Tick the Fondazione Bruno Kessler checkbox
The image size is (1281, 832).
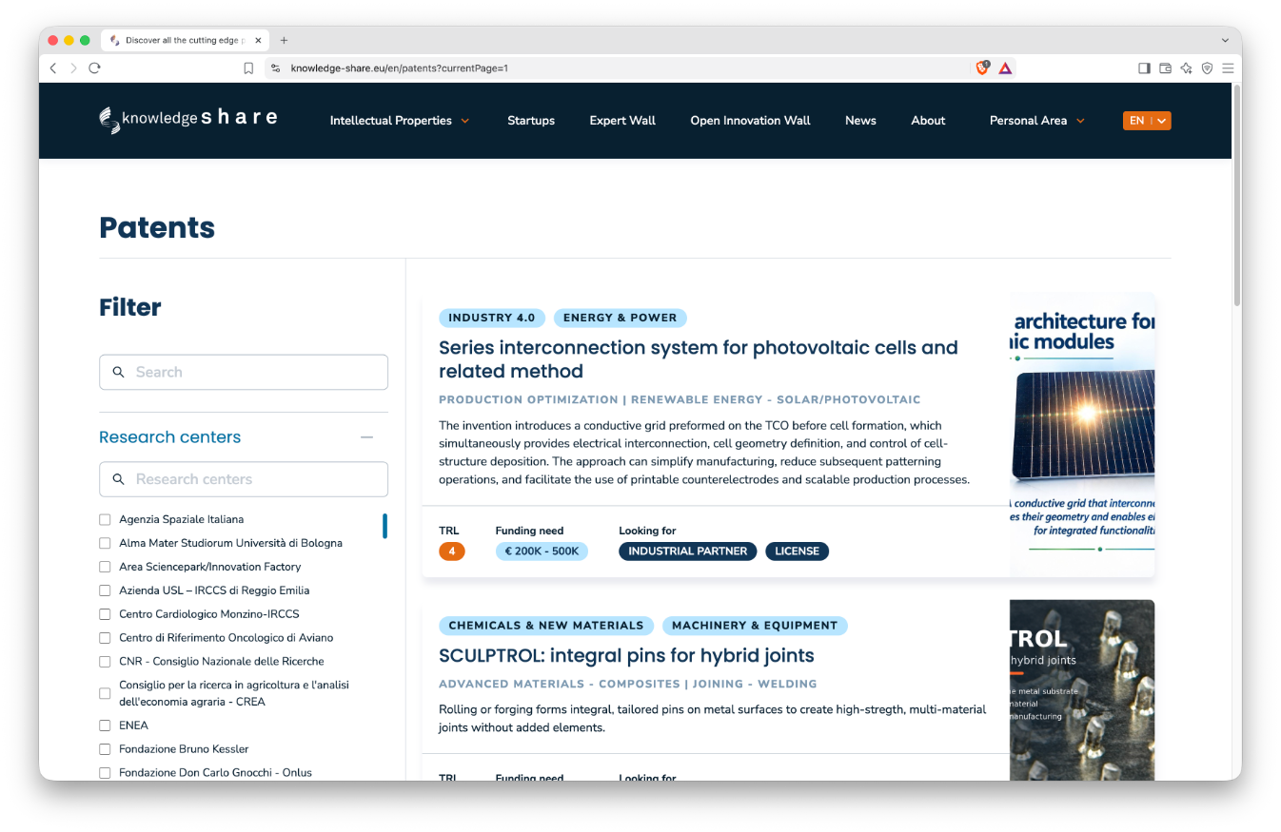(x=105, y=749)
